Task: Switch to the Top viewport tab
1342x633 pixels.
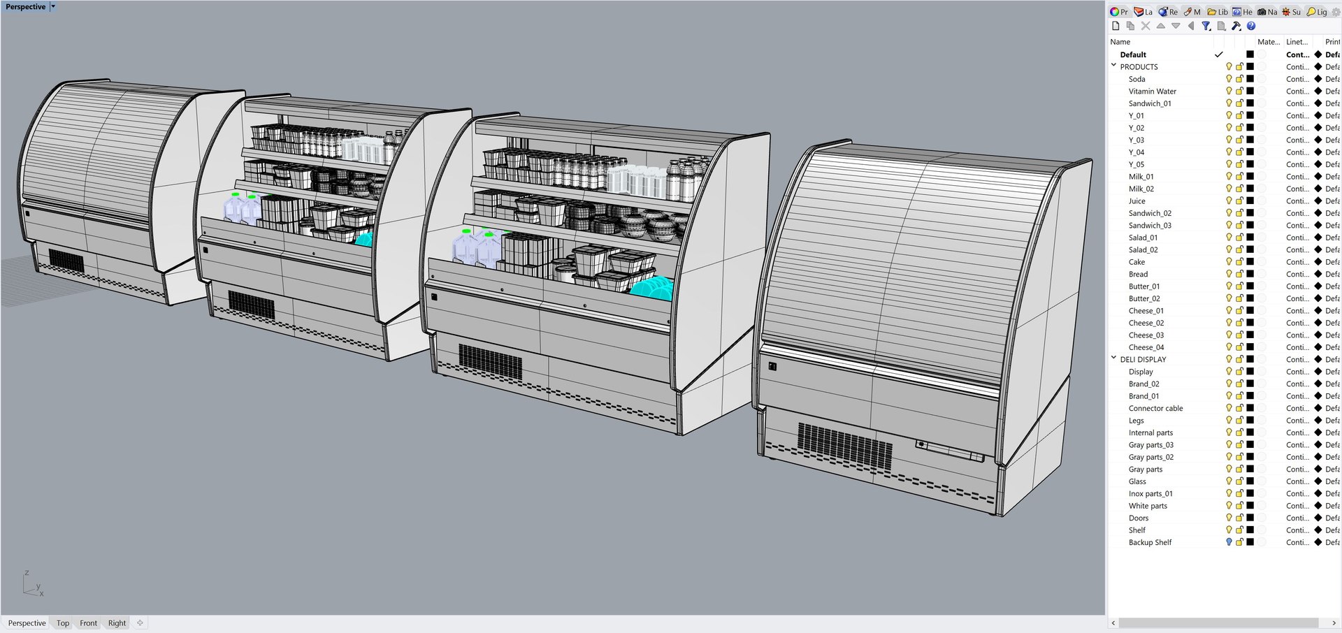Action: pos(63,623)
